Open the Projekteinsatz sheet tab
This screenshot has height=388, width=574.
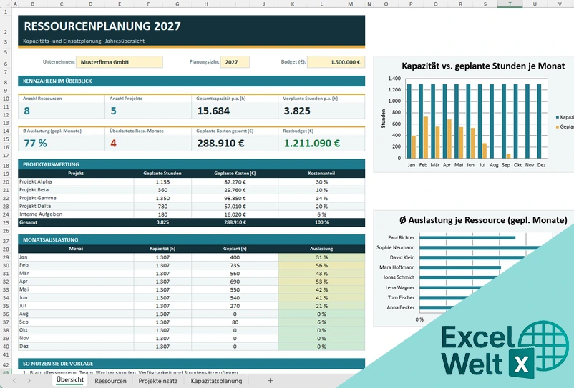point(157,381)
